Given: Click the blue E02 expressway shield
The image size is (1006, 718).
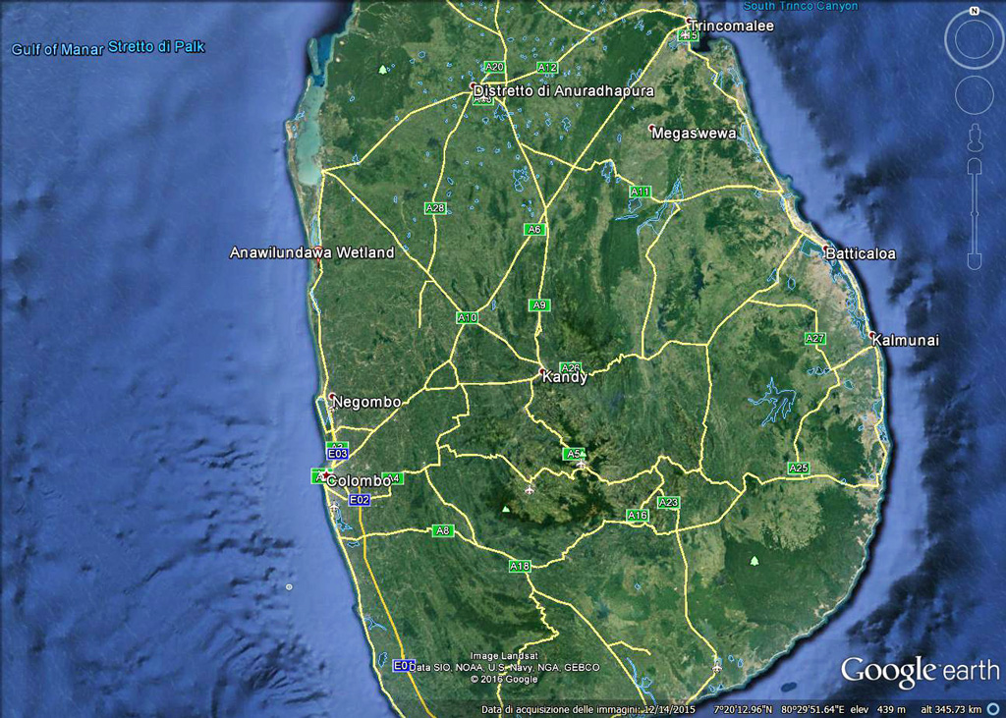Looking at the screenshot, I should tap(361, 500).
